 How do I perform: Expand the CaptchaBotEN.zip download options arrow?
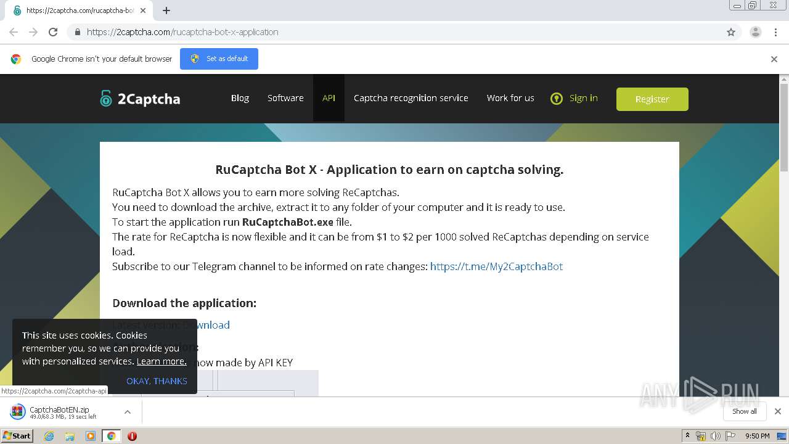tap(127, 412)
